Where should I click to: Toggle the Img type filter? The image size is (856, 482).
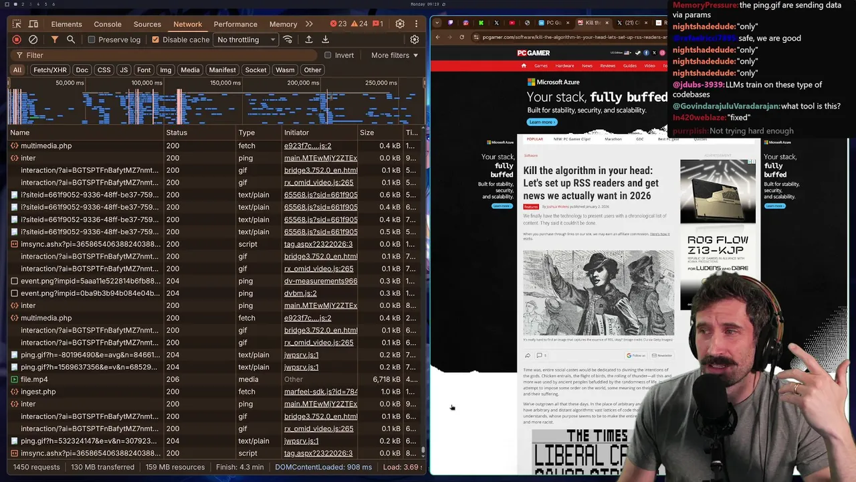coord(165,70)
